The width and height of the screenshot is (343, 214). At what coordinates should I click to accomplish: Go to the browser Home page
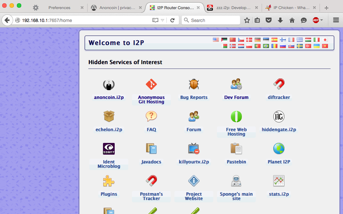click(292, 21)
